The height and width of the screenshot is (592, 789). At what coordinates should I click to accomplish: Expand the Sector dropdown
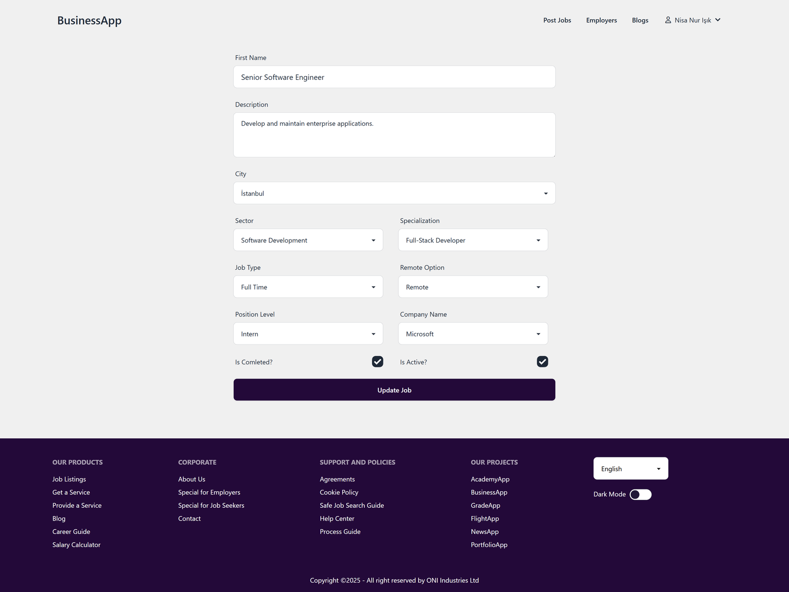(308, 240)
